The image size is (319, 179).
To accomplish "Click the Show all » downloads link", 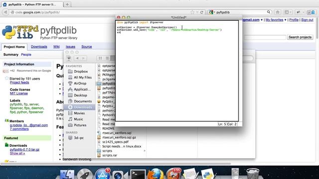I will coord(17,153).
